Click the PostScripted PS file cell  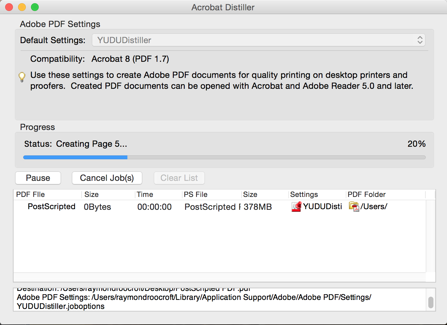point(213,207)
